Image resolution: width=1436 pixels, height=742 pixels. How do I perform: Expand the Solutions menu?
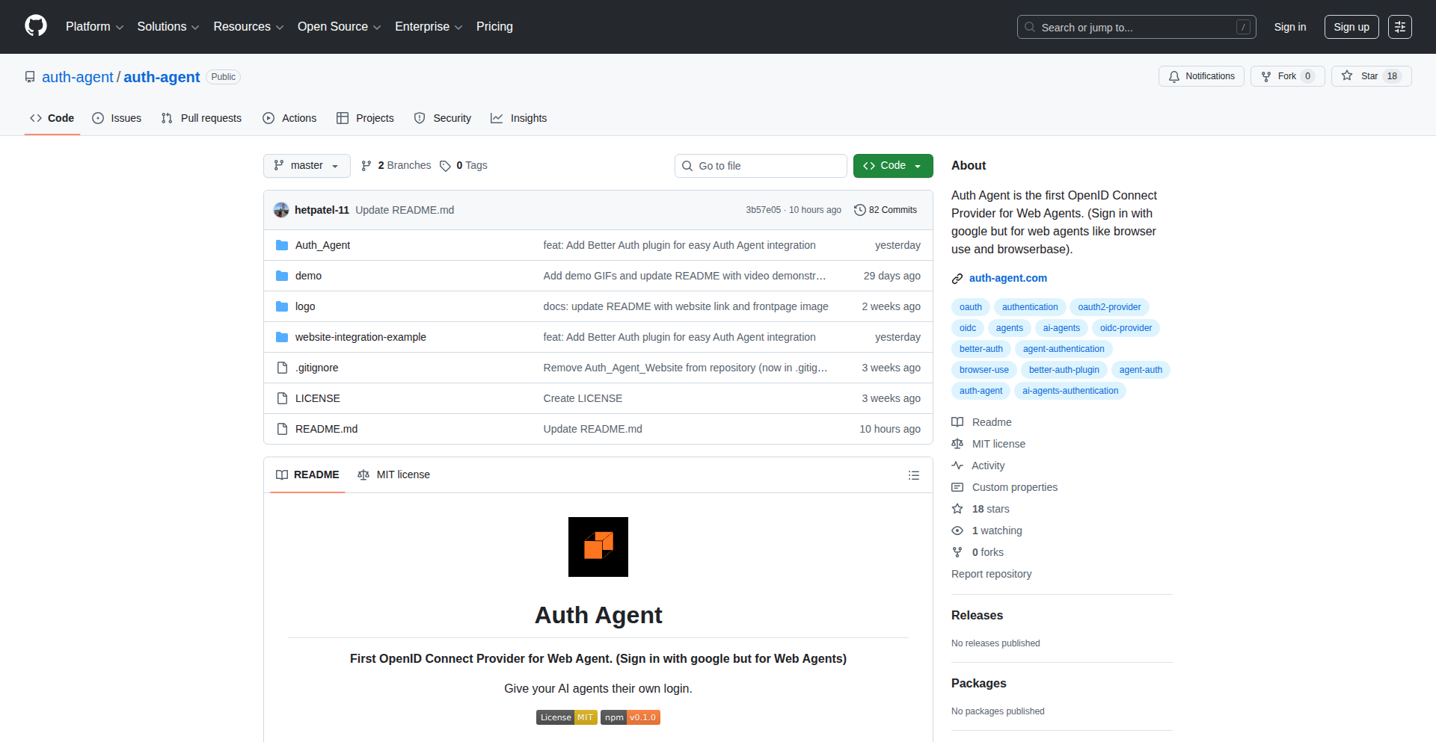tap(168, 27)
